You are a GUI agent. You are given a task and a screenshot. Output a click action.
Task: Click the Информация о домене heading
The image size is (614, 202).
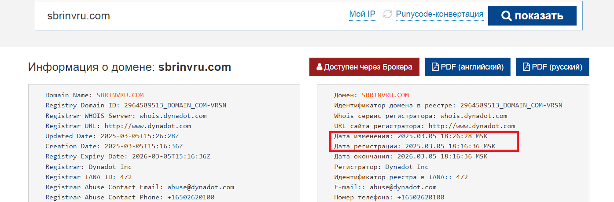click(x=129, y=67)
